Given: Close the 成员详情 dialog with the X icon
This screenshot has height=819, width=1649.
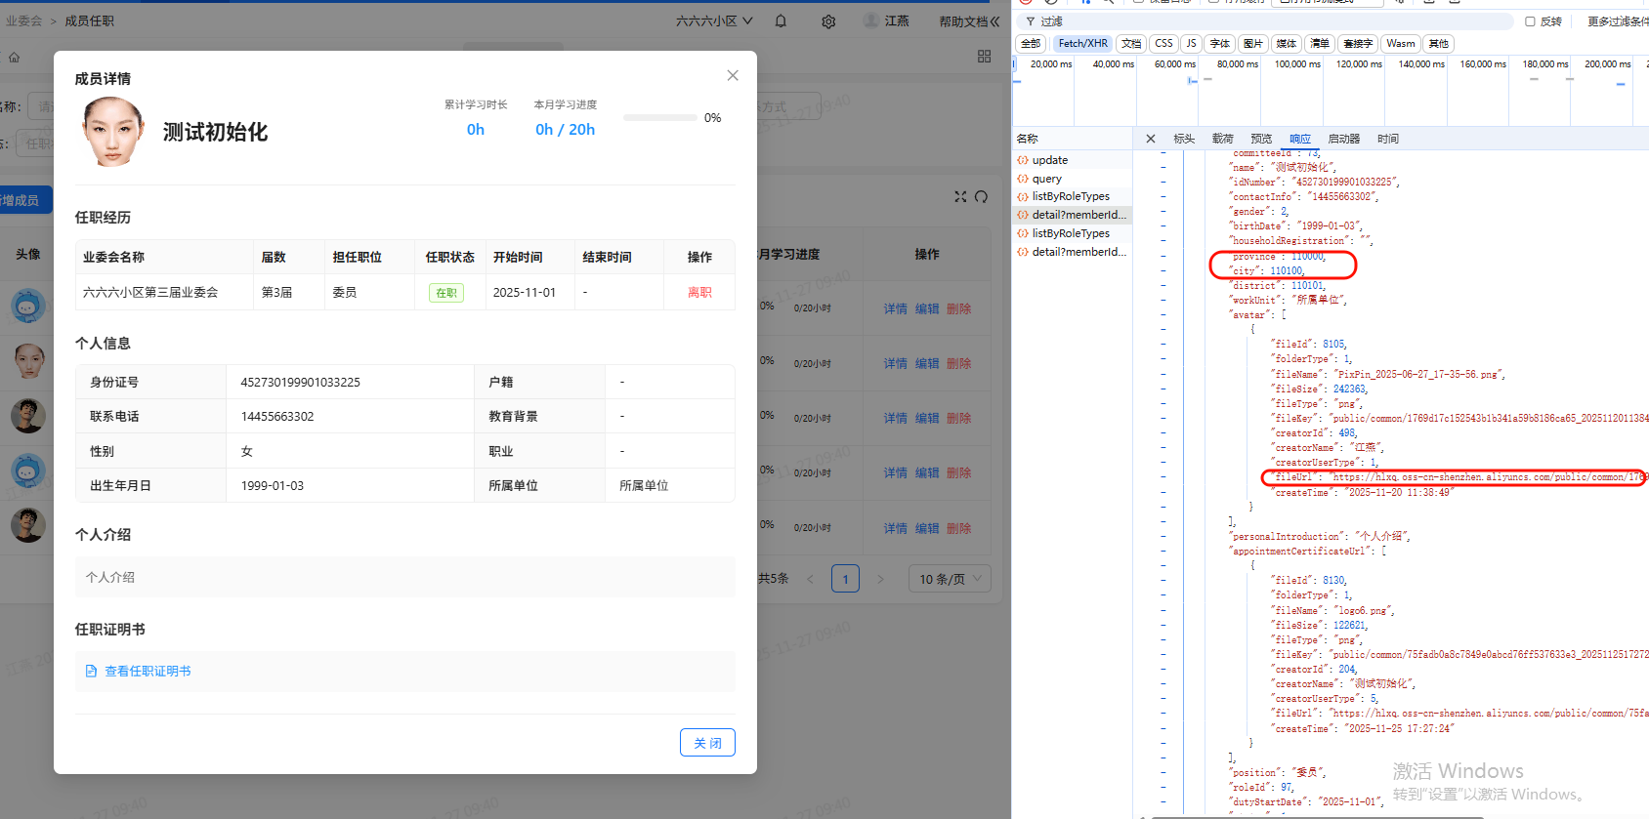Looking at the screenshot, I should [x=733, y=76].
